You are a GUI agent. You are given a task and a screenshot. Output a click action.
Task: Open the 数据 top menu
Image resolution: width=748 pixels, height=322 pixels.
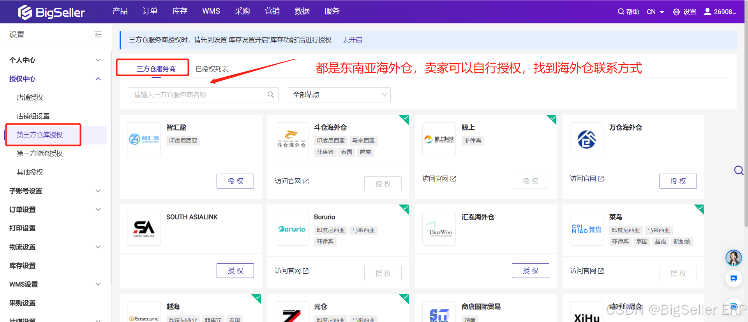pos(302,11)
